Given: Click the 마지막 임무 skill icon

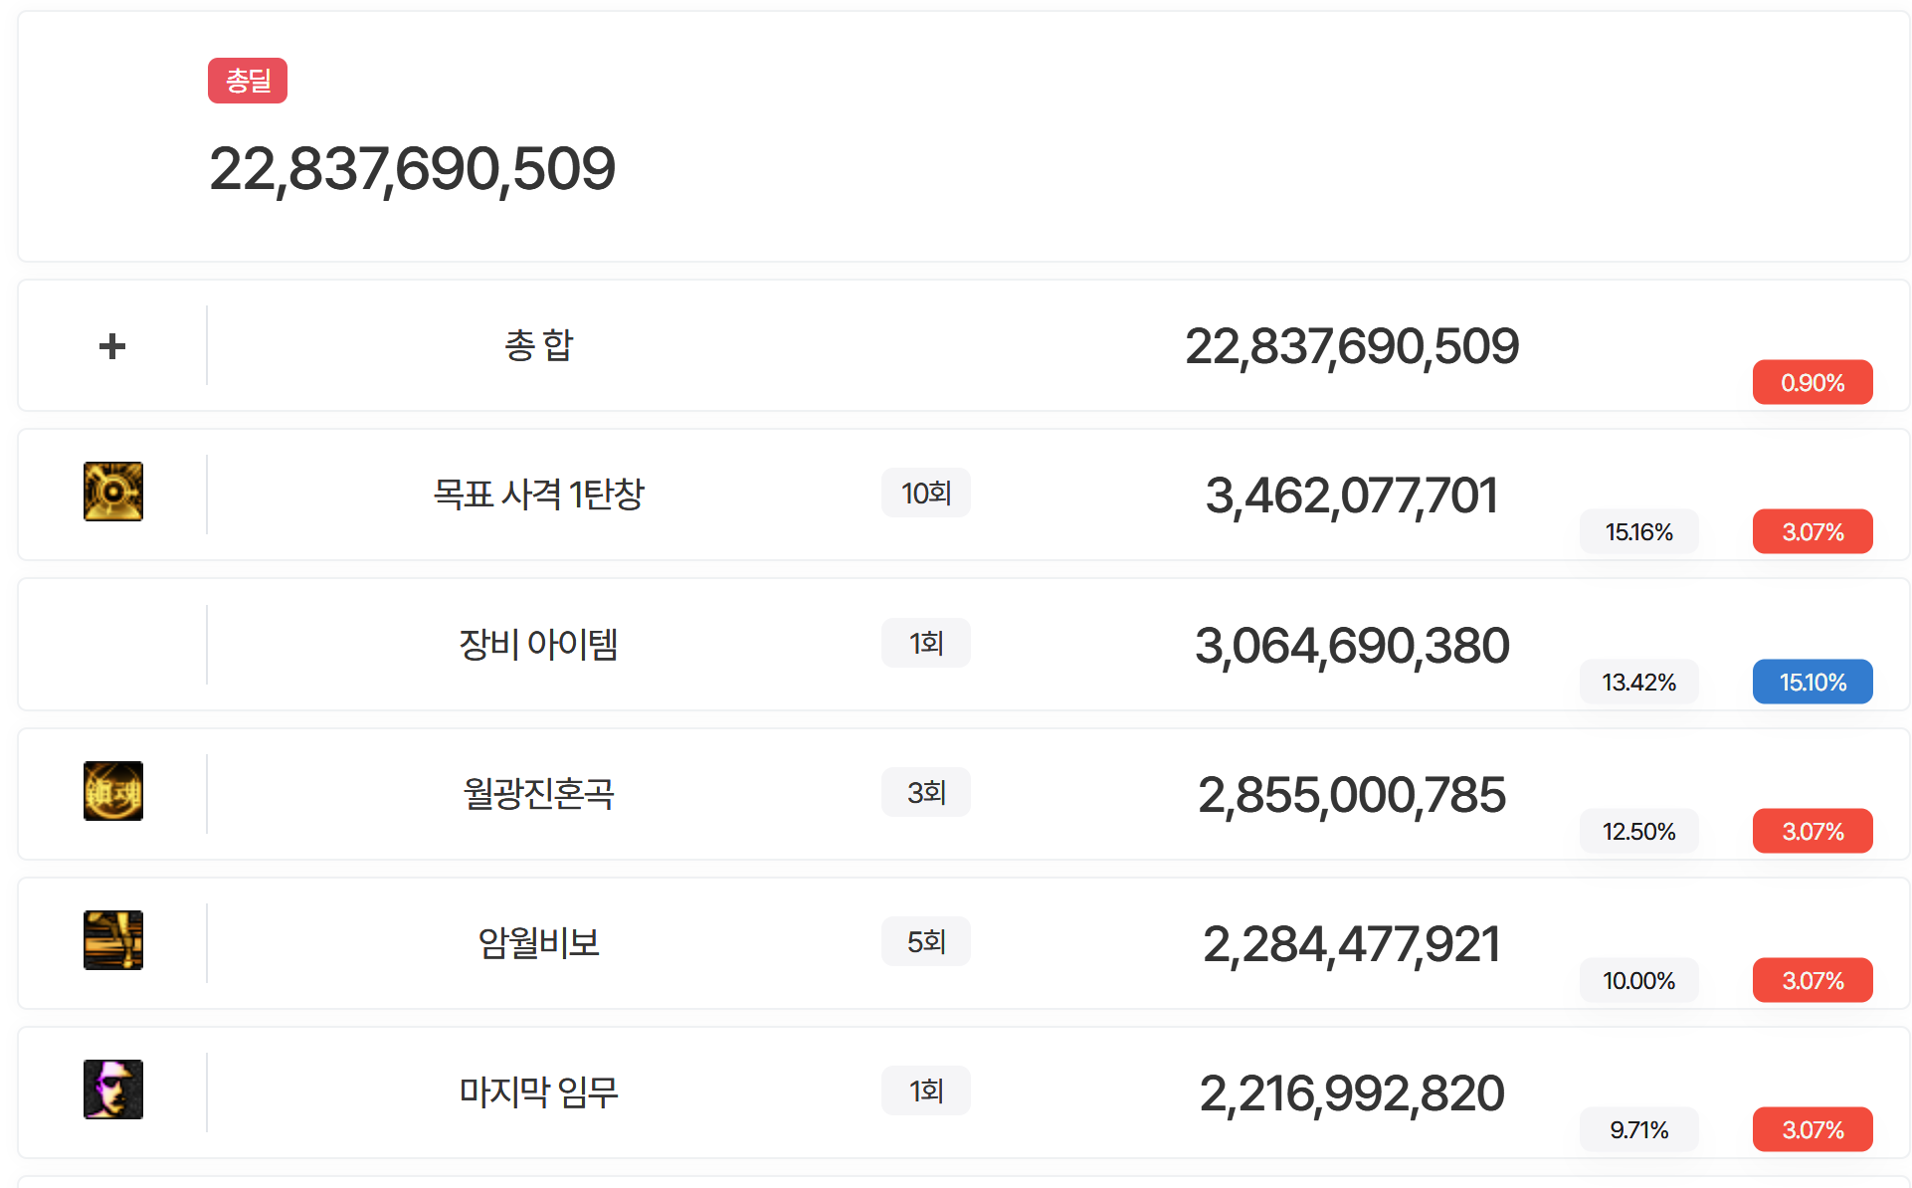Looking at the screenshot, I should 113,1089.
